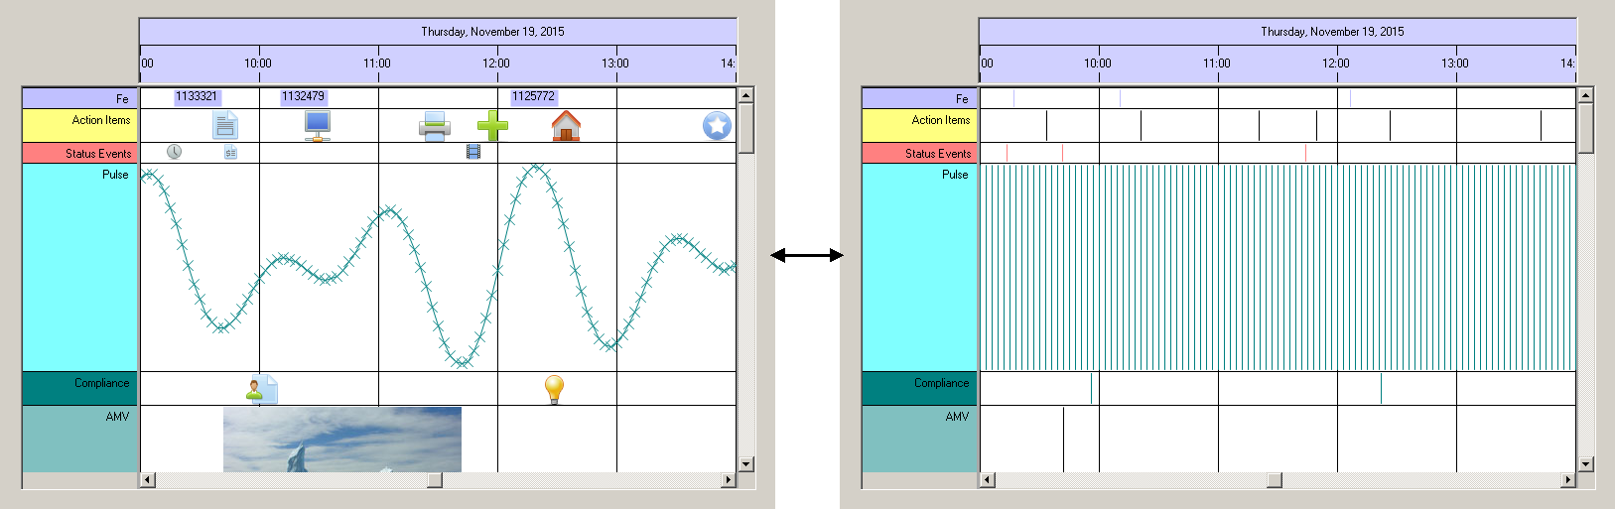Click the green plus action item icon
Viewport: 1615px width, 509px height.
(x=492, y=126)
